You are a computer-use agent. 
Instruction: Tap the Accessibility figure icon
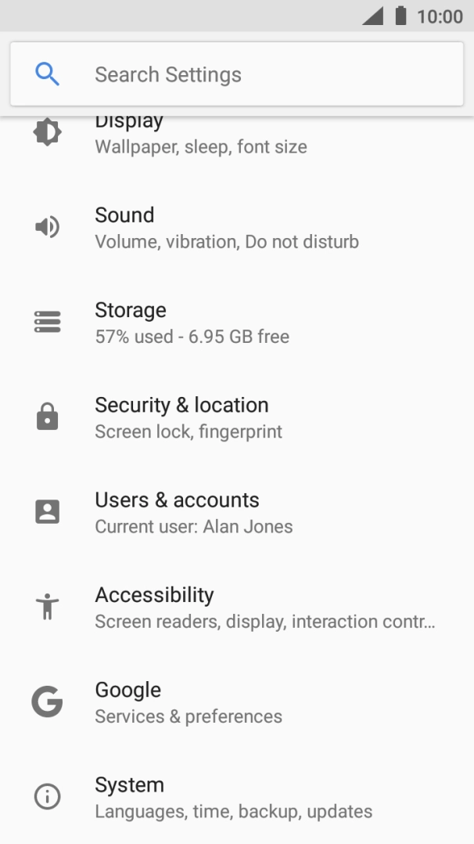[47, 607]
